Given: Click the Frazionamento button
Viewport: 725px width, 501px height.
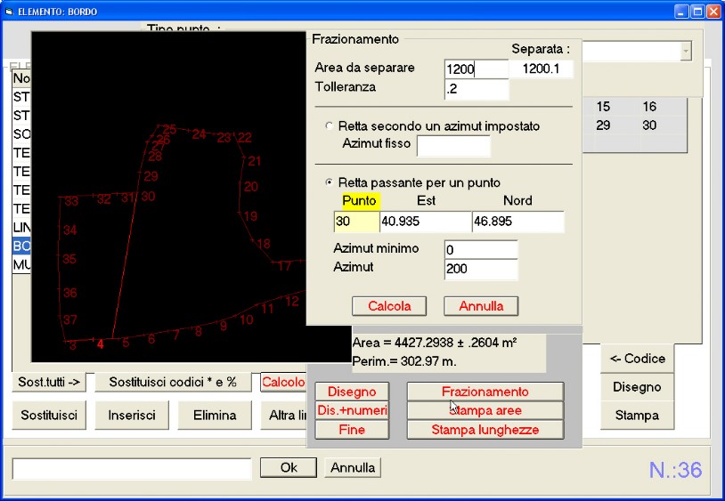Looking at the screenshot, I should (485, 392).
